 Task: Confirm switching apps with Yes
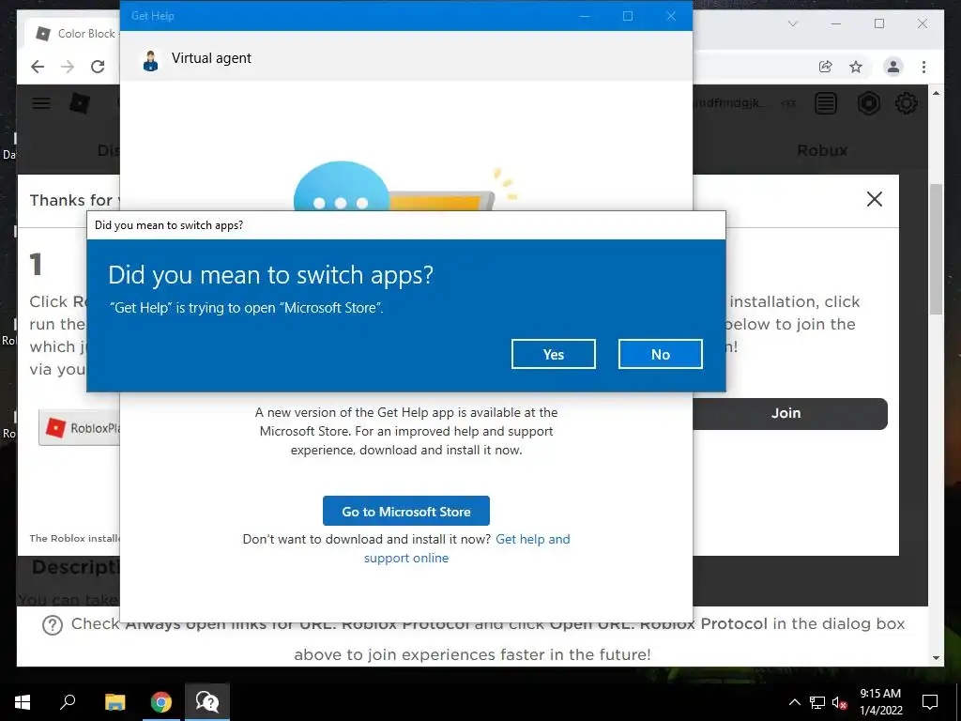[554, 354]
